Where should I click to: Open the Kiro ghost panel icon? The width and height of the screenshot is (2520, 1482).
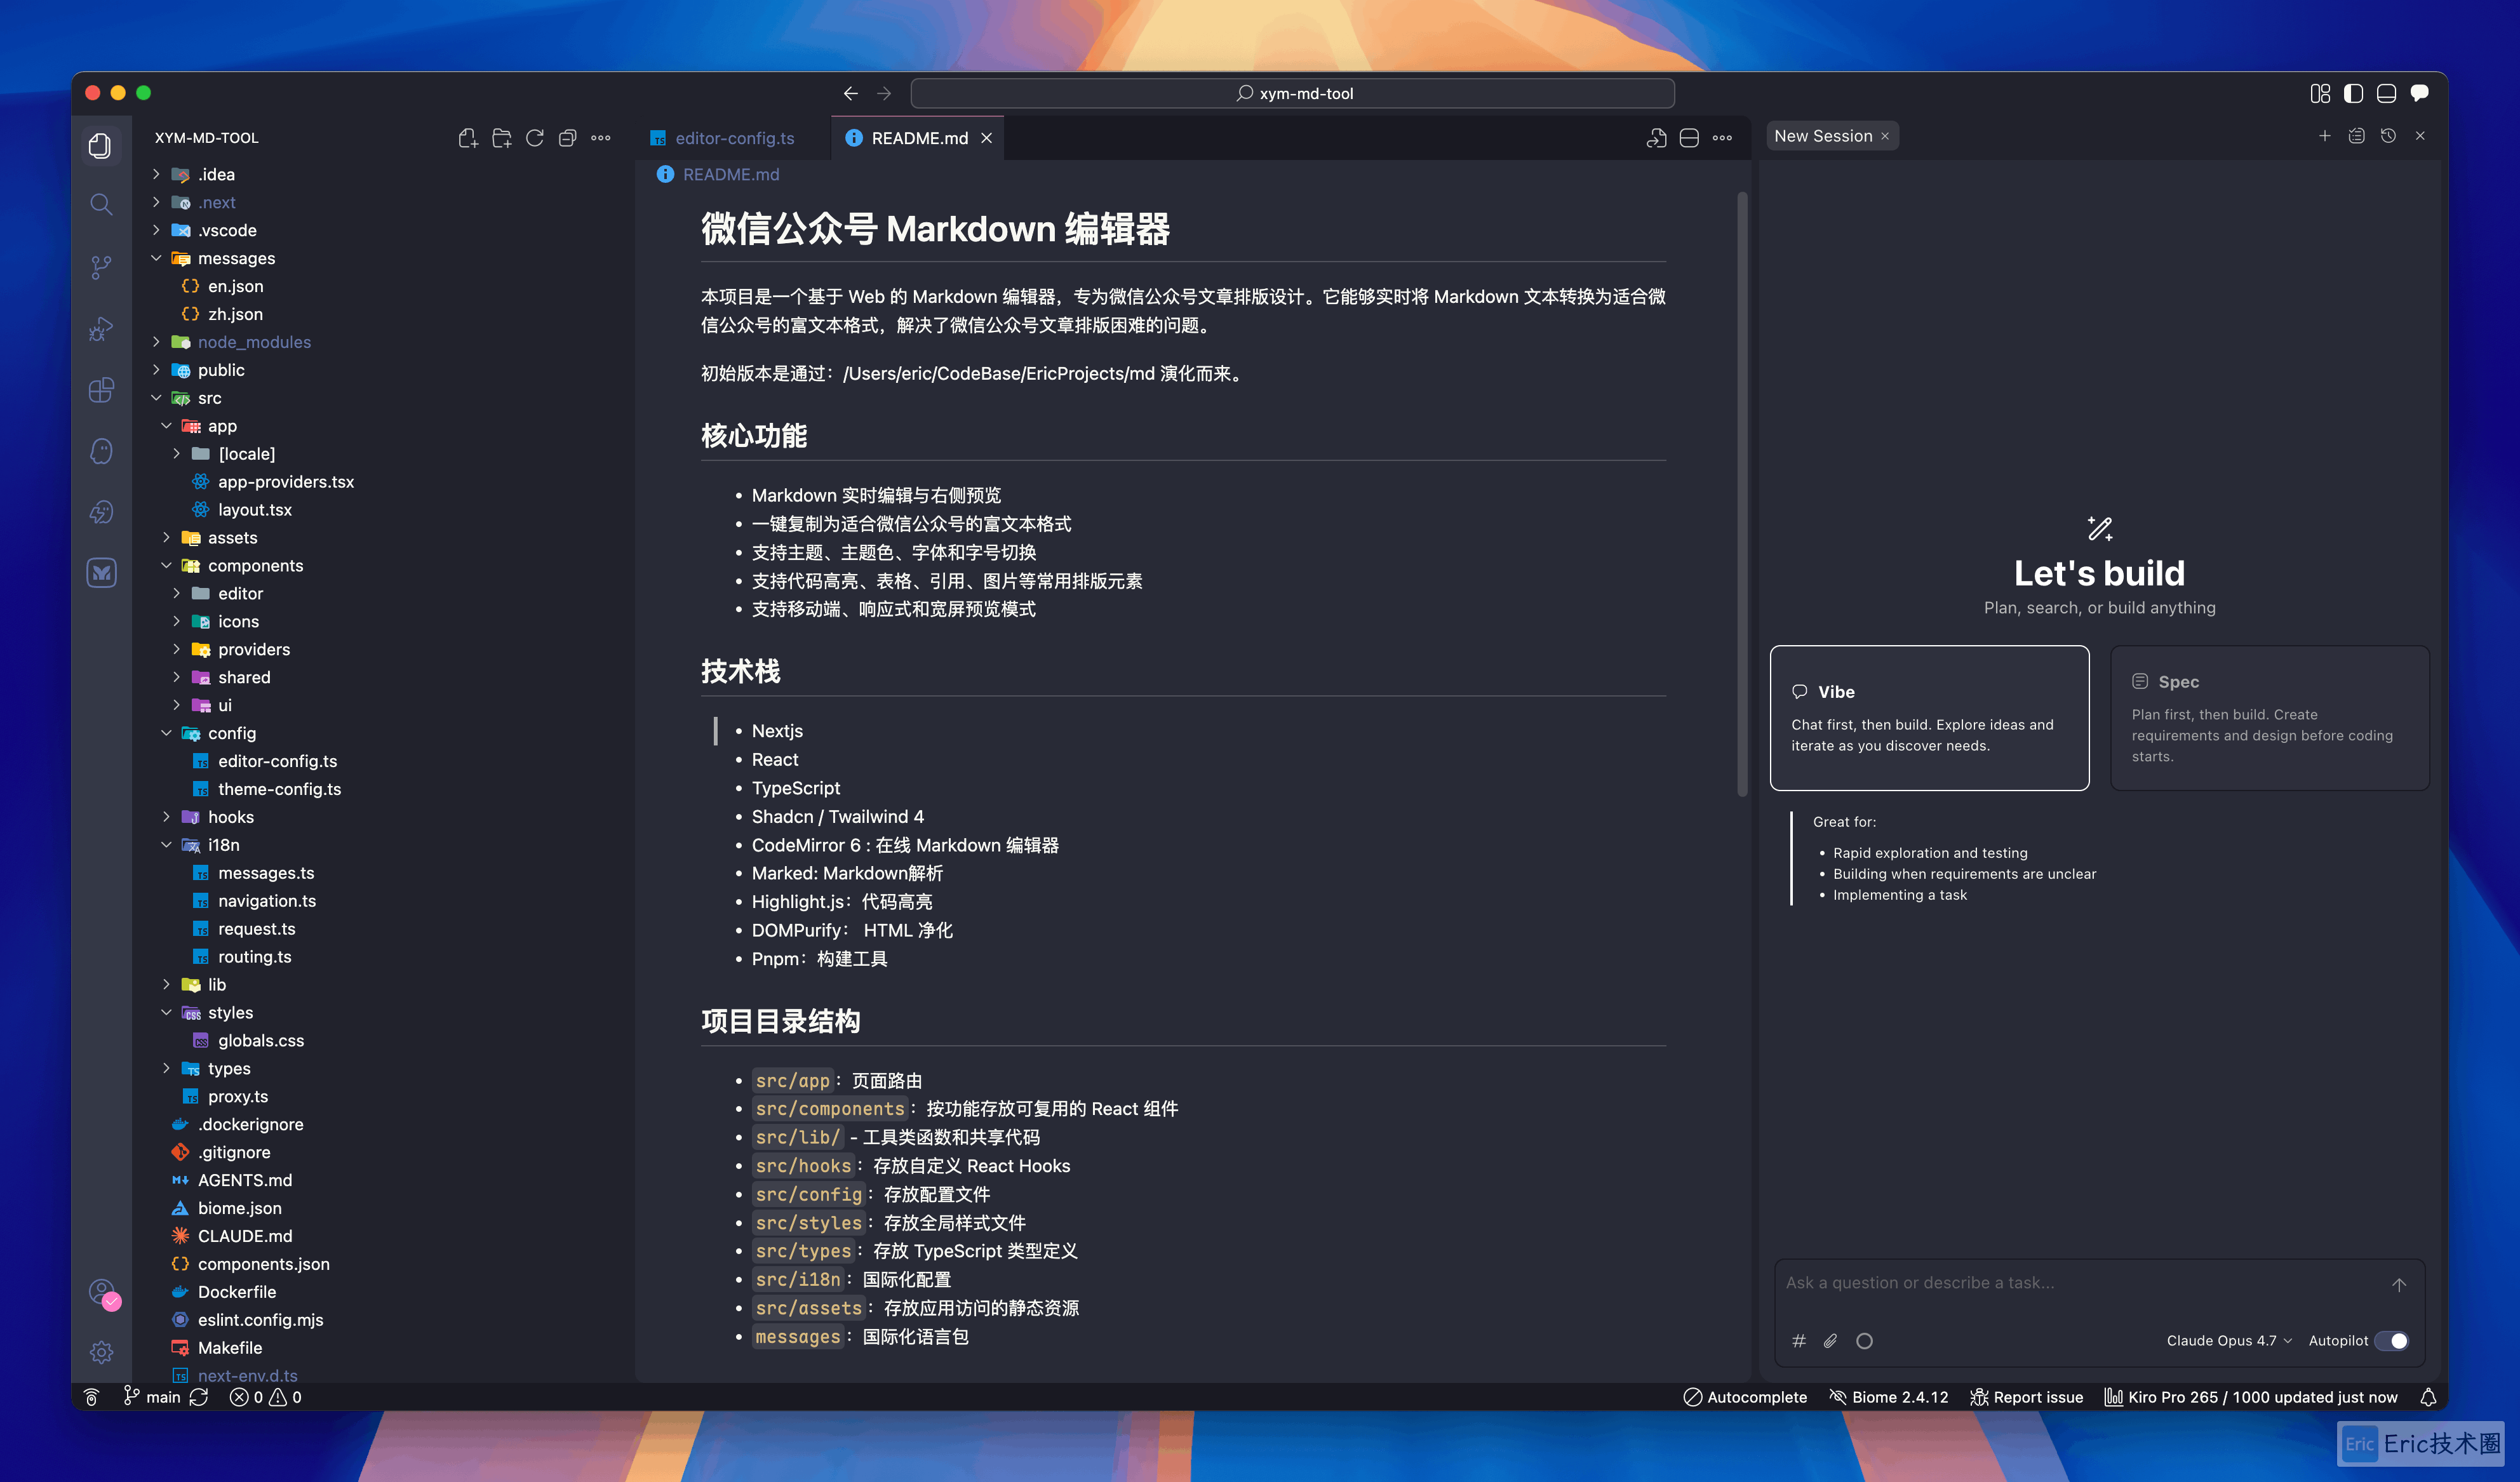pos(101,451)
